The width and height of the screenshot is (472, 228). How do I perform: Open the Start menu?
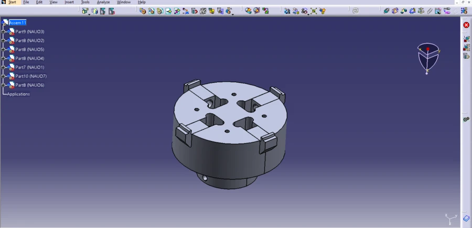pyautogui.click(x=13, y=2)
